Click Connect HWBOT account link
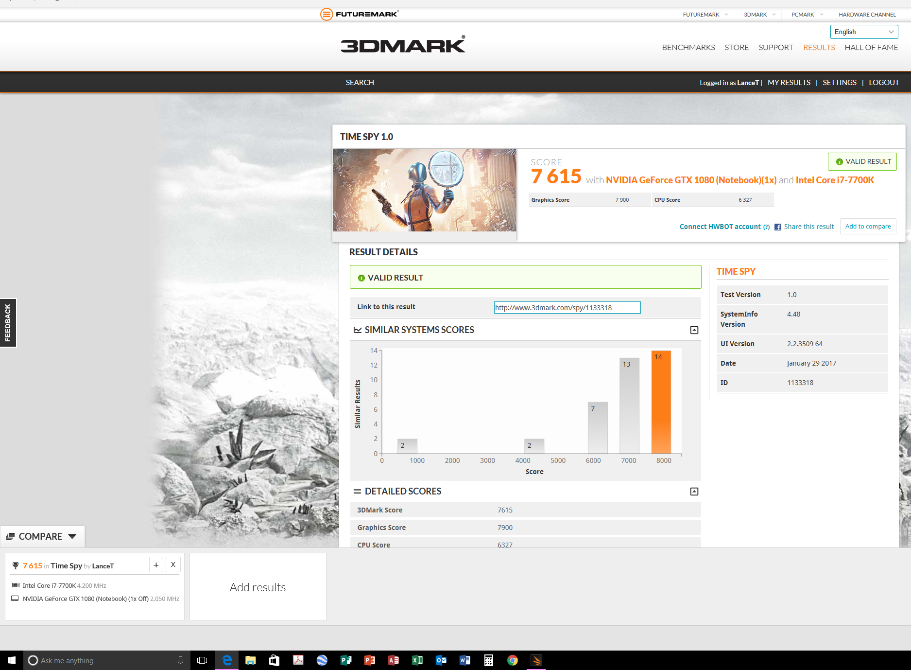 click(x=720, y=227)
